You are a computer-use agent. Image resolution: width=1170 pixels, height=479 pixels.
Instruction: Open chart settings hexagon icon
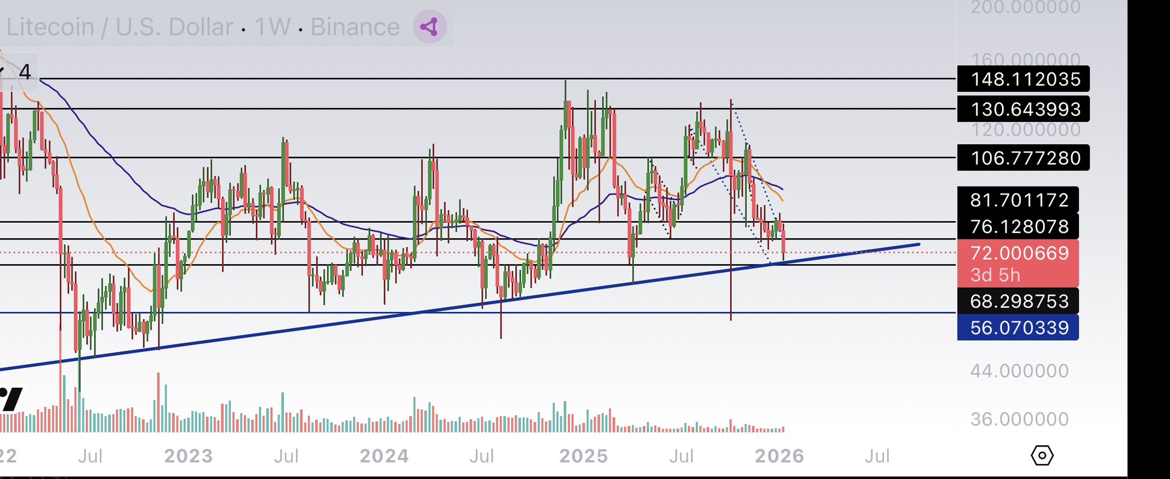[x=1042, y=456]
